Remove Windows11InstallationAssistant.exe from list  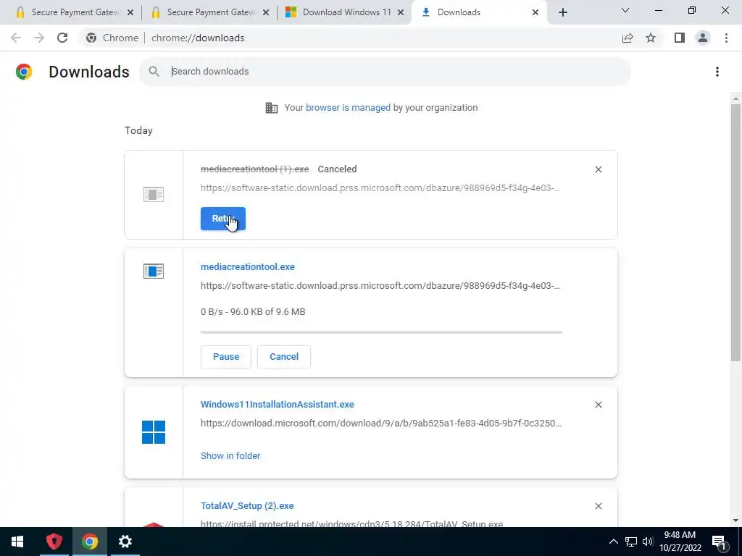[x=598, y=405]
